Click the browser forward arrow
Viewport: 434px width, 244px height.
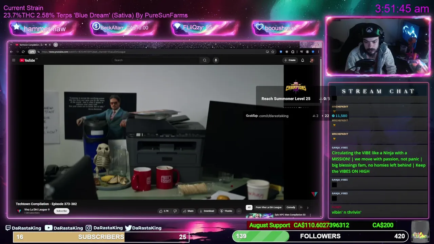point(17,52)
